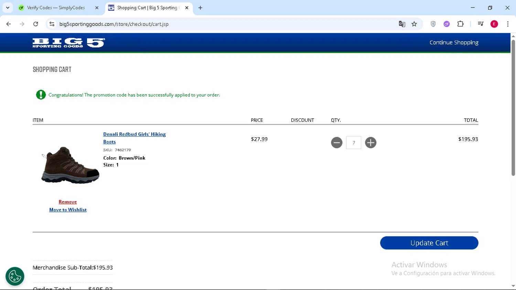The image size is (516, 290).
Task: View site information icon in address bar
Action: click(x=52, y=24)
